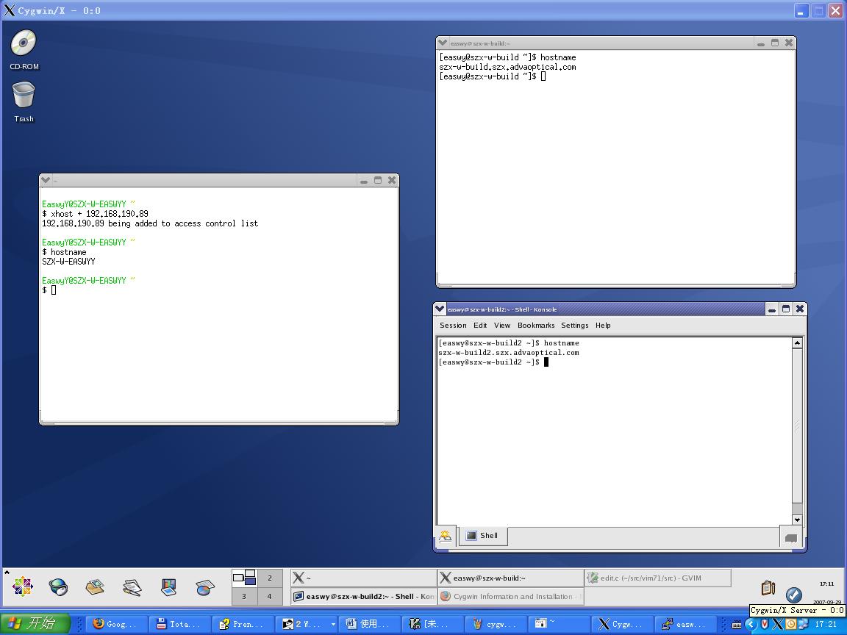Click the Cygwin/X Server system tray icon
This screenshot has height=635, width=847.
click(778, 623)
